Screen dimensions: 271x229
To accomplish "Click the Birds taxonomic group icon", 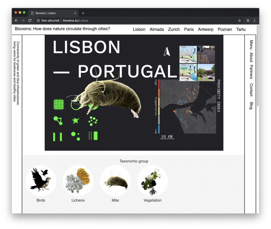I will (x=41, y=180).
